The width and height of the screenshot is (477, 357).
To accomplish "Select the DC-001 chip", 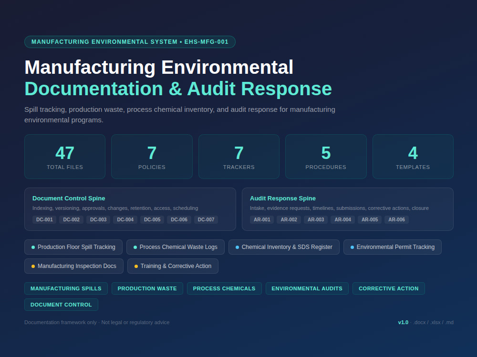I will pyautogui.click(x=44, y=219).
